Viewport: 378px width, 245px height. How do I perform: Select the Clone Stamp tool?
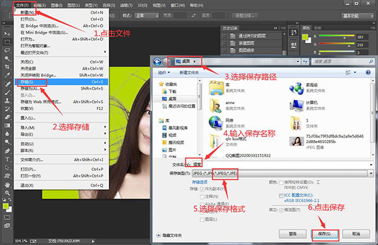pos(7,101)
